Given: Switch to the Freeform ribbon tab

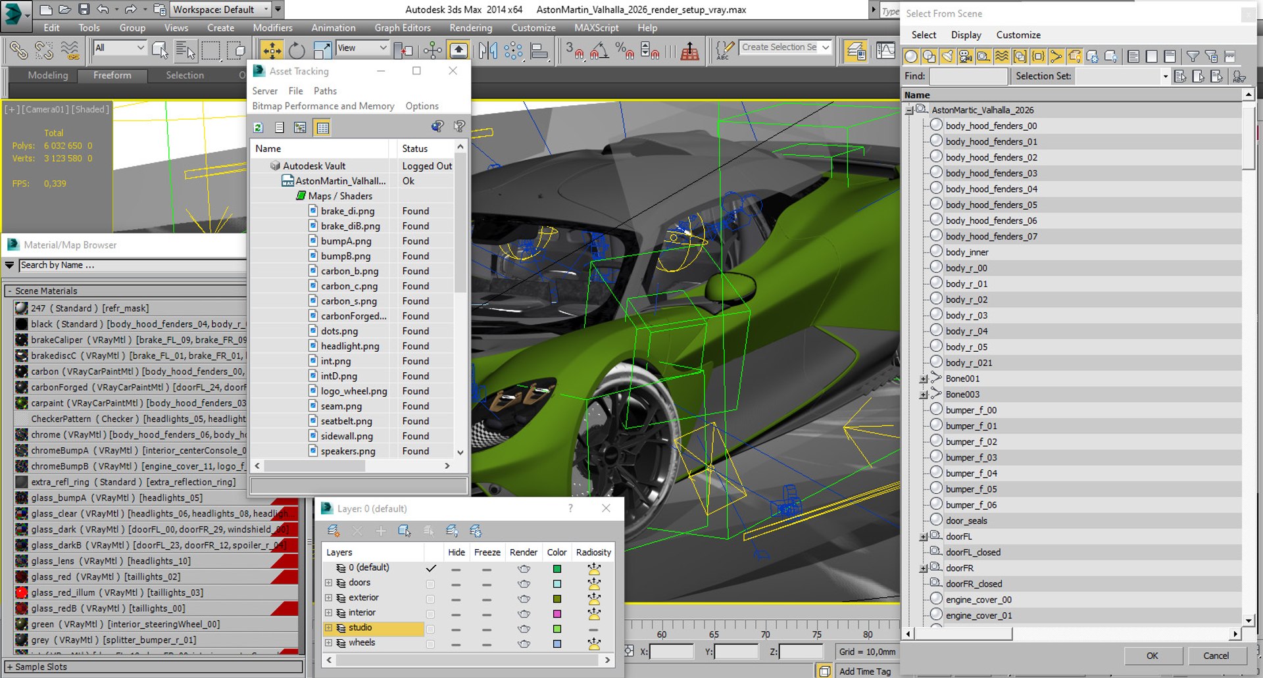Looking at the screenshot, I should tap(112, 75).
